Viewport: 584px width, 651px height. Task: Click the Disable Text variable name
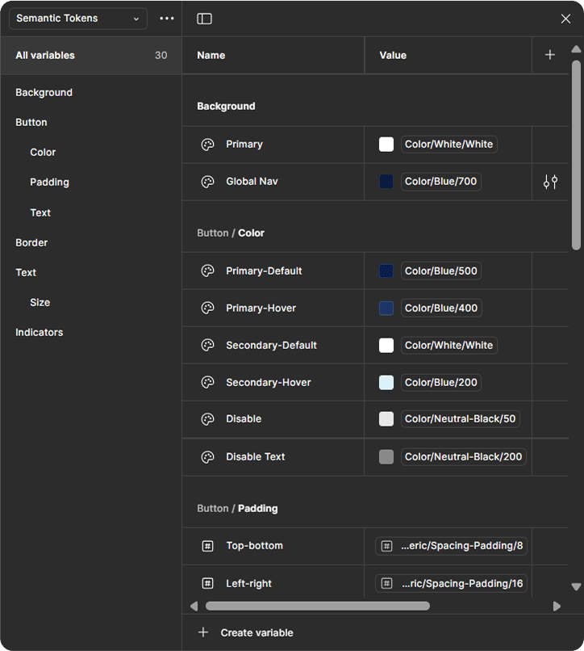coord(256,456)
